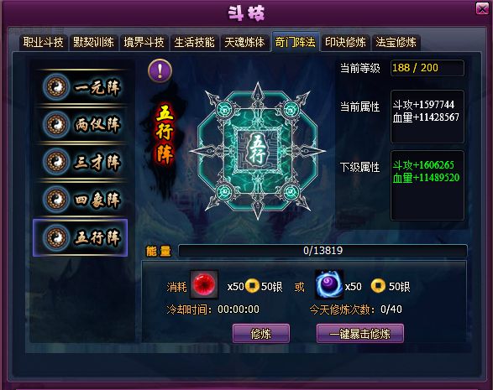Image resolution: width=493 pixels, height=390 pixels.
Task: Select 三才阵 in the formation list
Action: 81,161
